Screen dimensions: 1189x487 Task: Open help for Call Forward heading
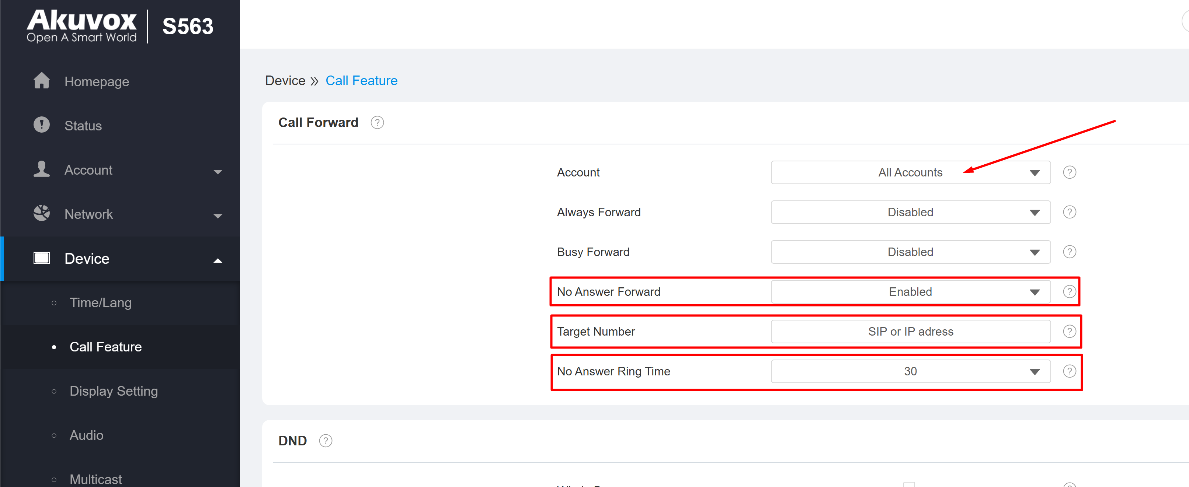point(377,123)
